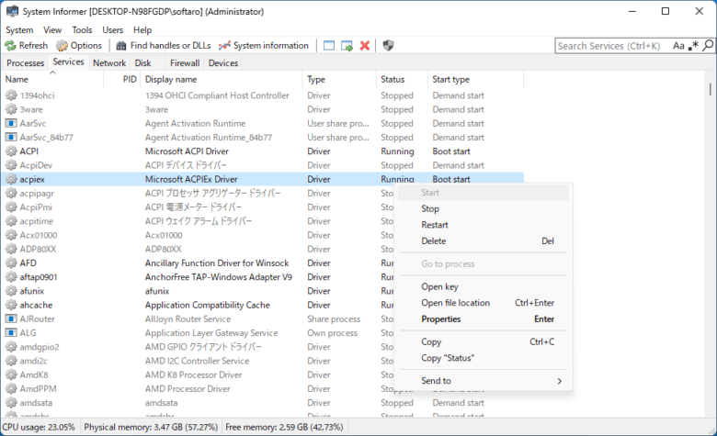
Task: Click the shield icon in toolbar
Action: coord(388,46)
